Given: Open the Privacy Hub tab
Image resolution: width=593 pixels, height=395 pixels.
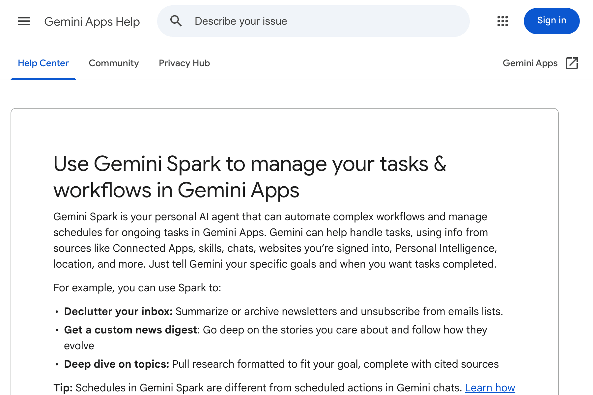Looking at the screenshot, I should tap(184, 63).
